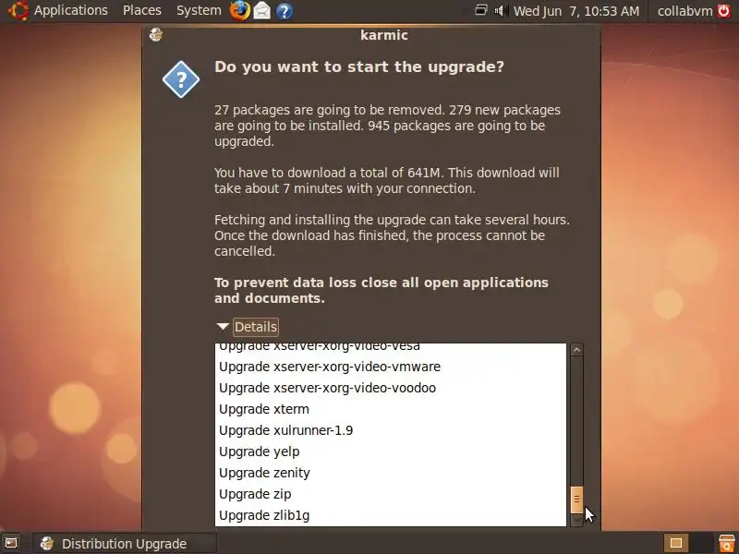Open the Ubuntu logo main menu icon
Image resolution: width=739 pixels, height=554 pixels.
18,10
